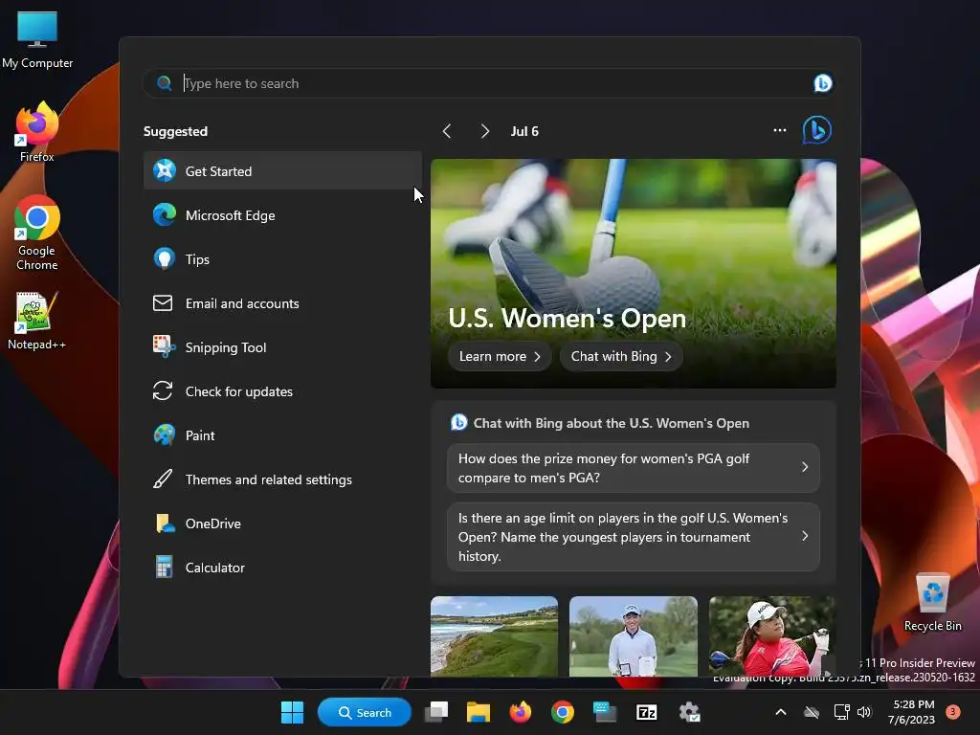Launch Calculator icon in suggested list
This screenshot has width=980, height=735.
(165, 568)
